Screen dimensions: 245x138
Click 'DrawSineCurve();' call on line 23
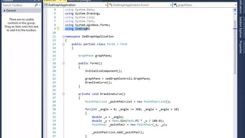pos(98,82)
